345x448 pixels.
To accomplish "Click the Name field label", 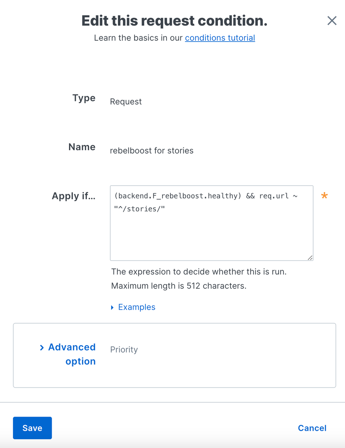I will tap(82, 147).
